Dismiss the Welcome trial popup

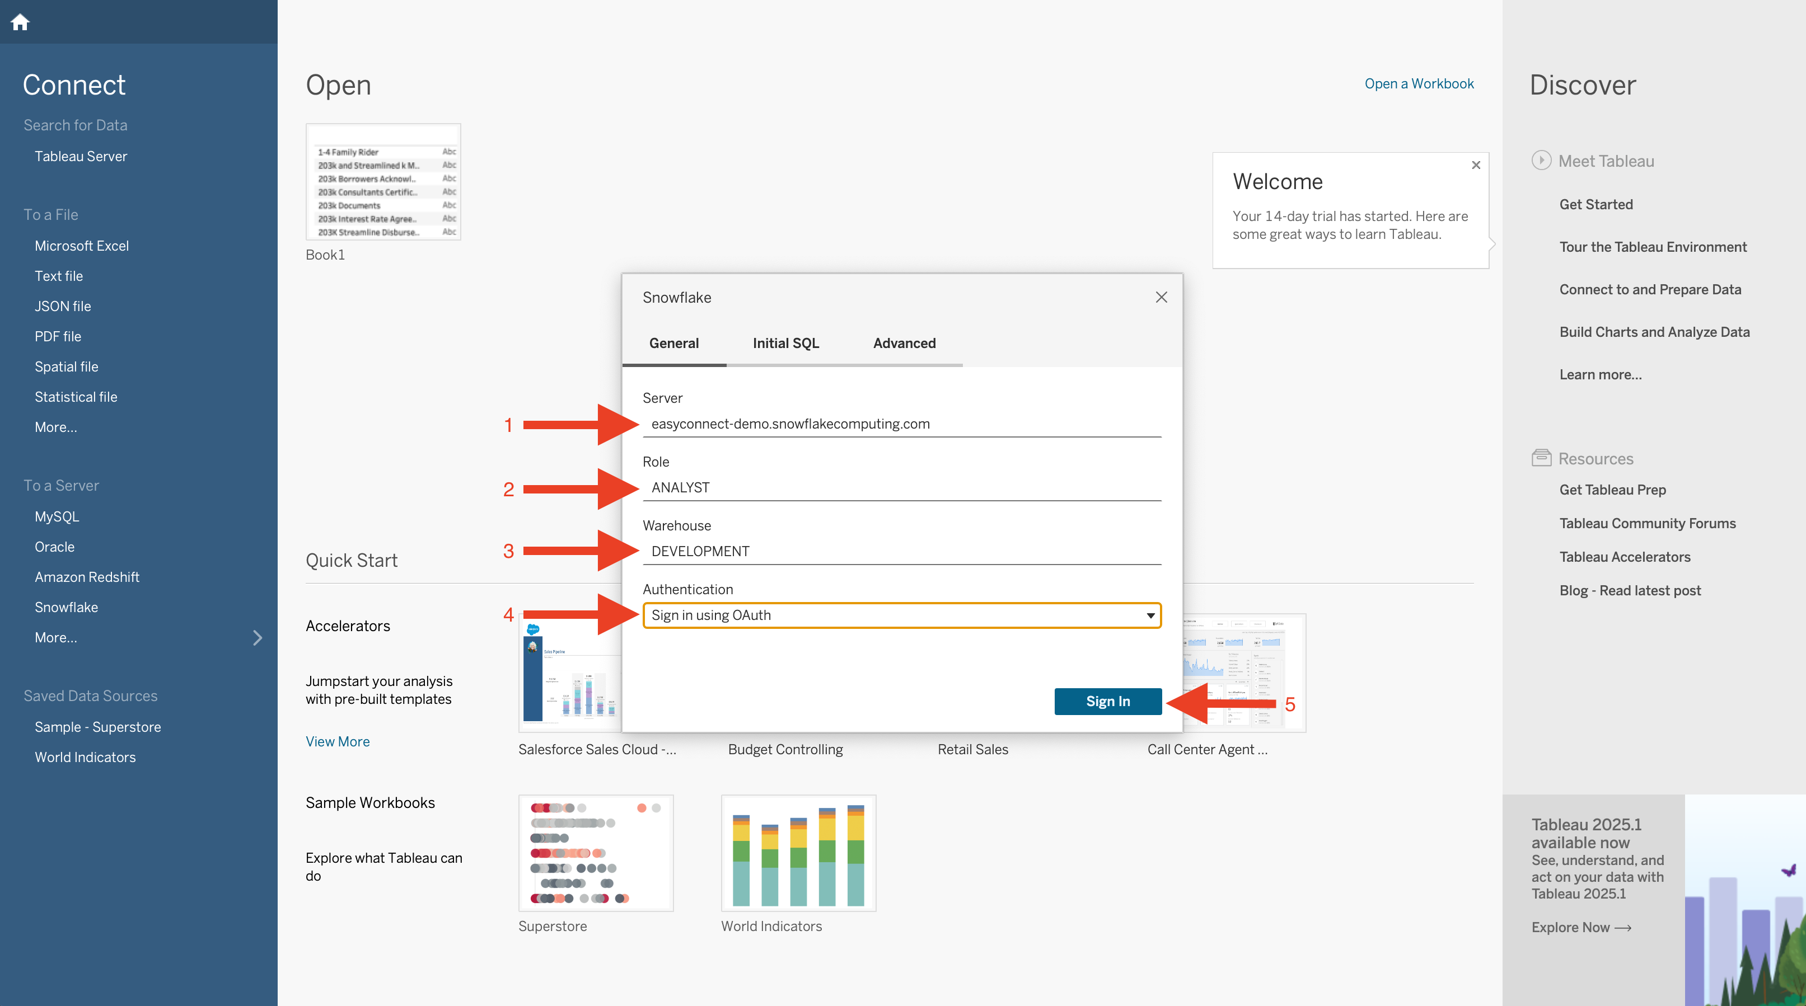1476,165
